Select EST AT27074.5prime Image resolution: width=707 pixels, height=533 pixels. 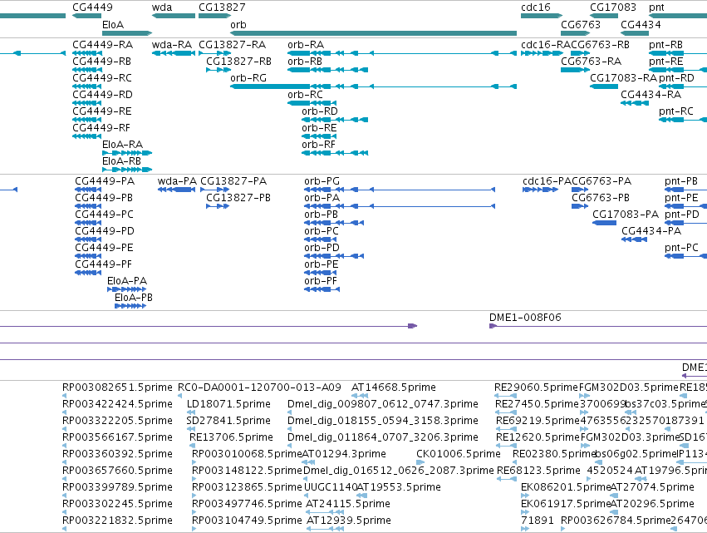click(615, 496)
